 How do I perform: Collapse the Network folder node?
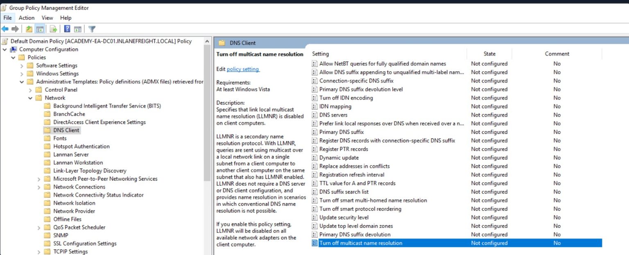click(30, 98)
